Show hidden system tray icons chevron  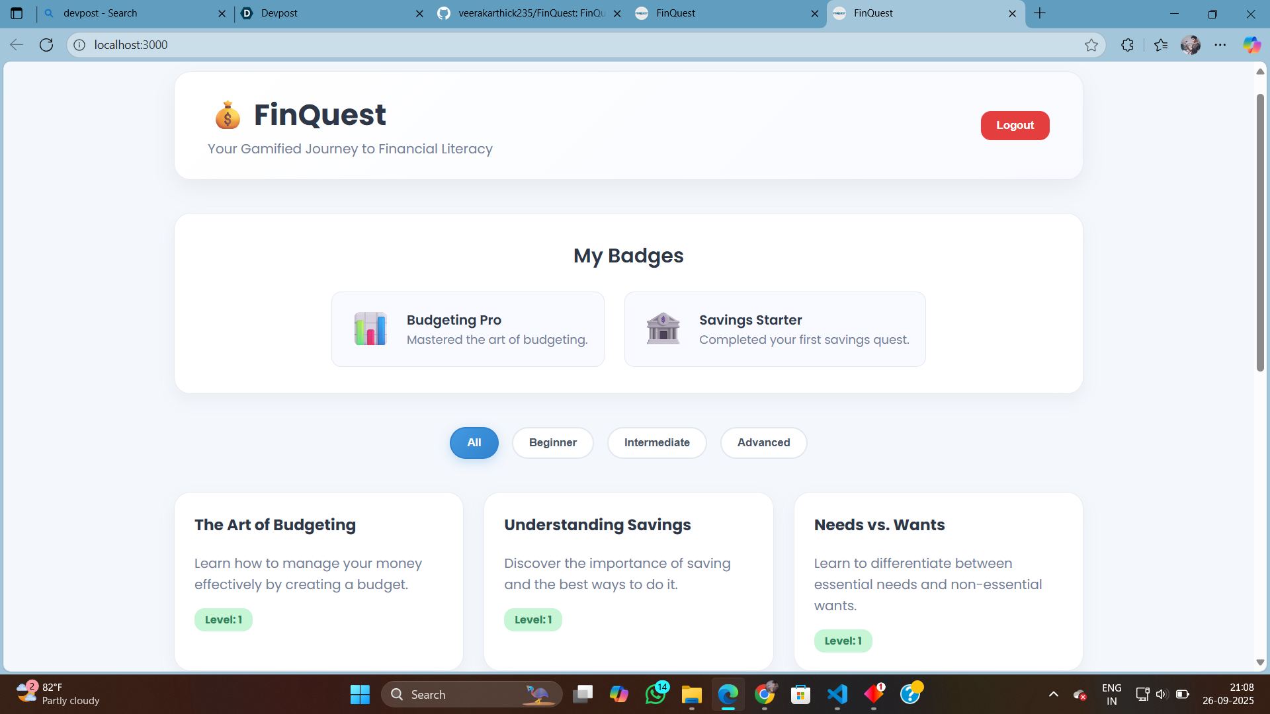[x=1054, y=694]
